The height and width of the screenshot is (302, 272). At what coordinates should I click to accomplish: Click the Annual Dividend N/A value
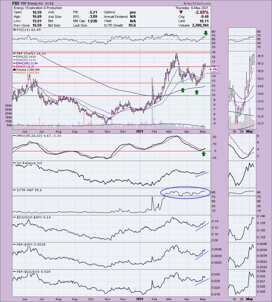(133, 17)
